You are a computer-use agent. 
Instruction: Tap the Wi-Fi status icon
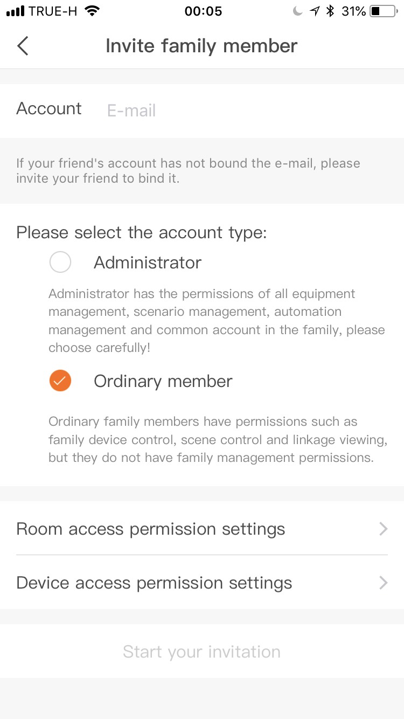click(x=93, y=11)
